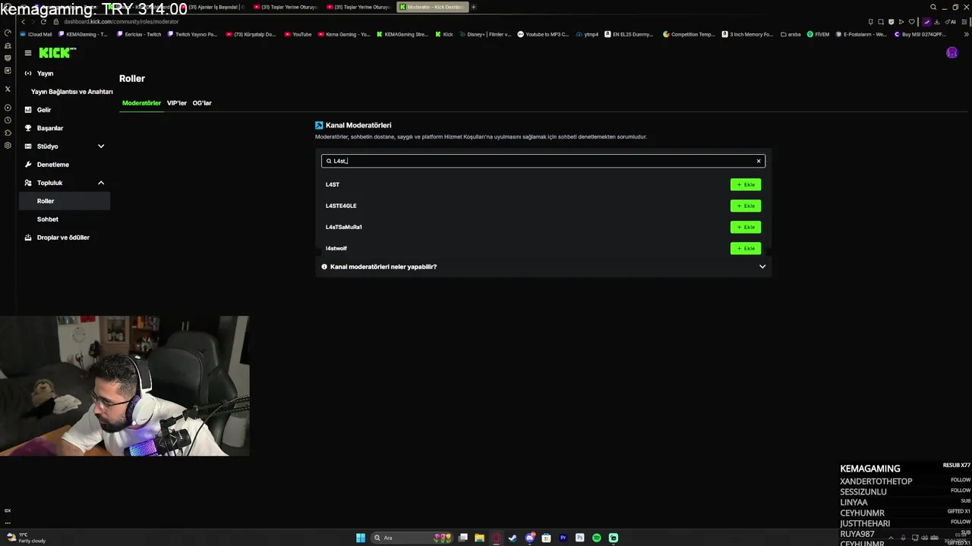Viewport: 972px width, 546px height.
Task: Open the YouTube bookmark
Action: [x=298, y=34]
